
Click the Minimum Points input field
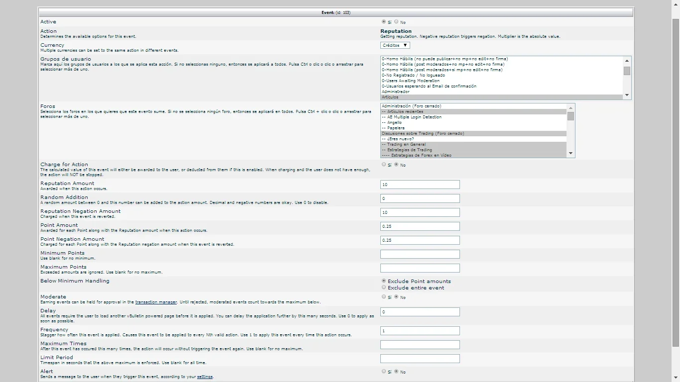420,254
